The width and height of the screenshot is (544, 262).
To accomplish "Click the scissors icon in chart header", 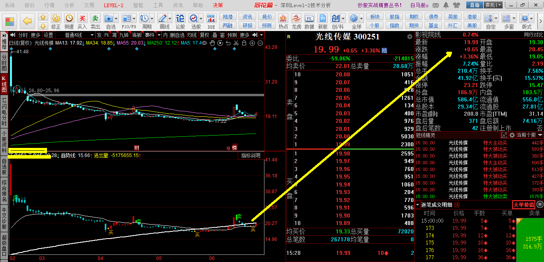I will [236, 43].
